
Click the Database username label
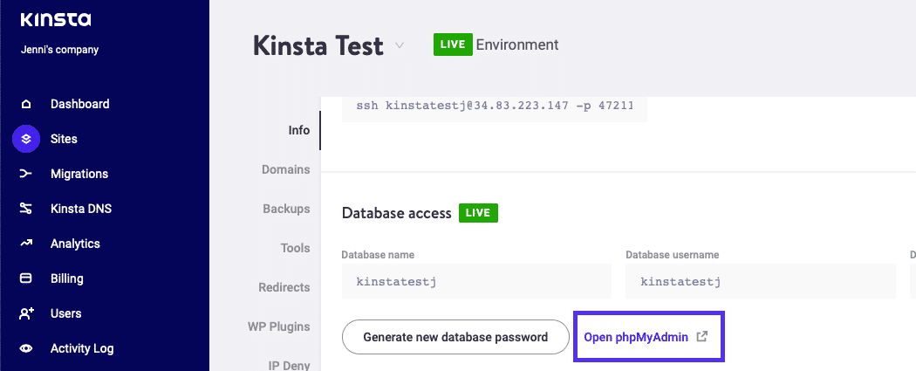pyautogui.click(x=673, y=255)
